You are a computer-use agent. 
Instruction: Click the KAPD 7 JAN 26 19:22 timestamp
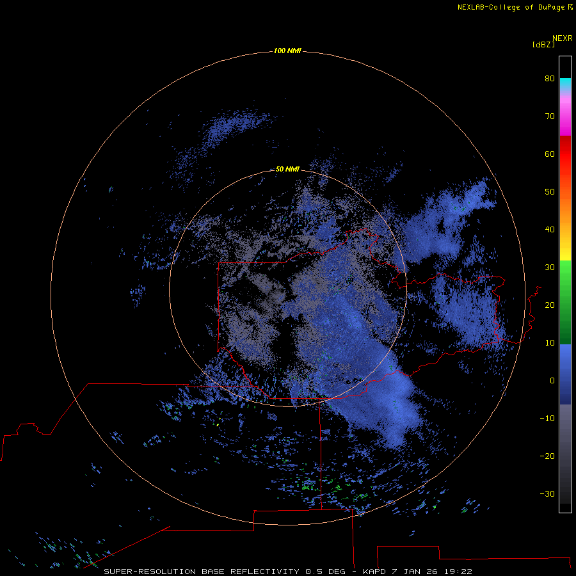417,572
